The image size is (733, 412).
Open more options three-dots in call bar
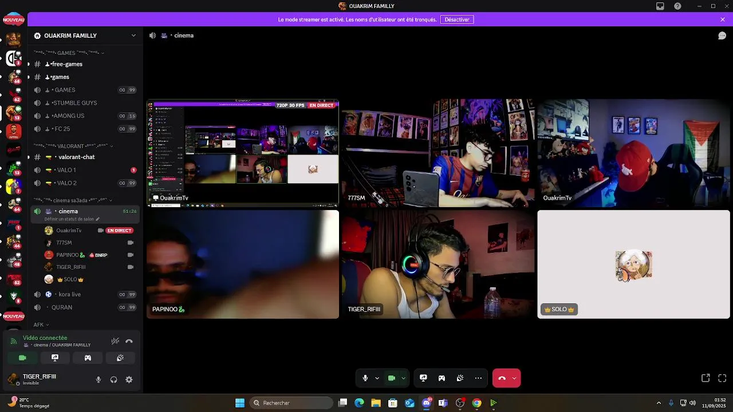pos(478,378)
